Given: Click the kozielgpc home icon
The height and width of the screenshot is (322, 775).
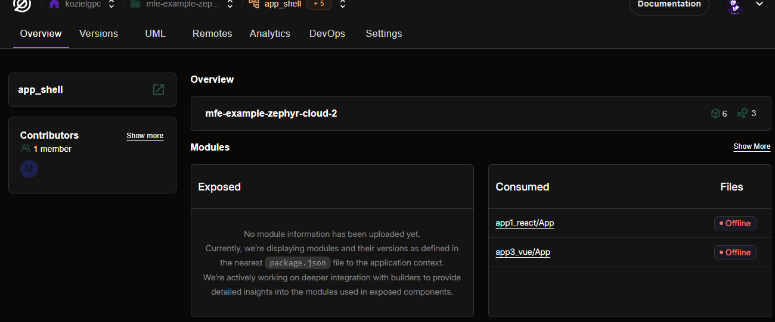Looking at the screenshot, I should tap(54, 4).
